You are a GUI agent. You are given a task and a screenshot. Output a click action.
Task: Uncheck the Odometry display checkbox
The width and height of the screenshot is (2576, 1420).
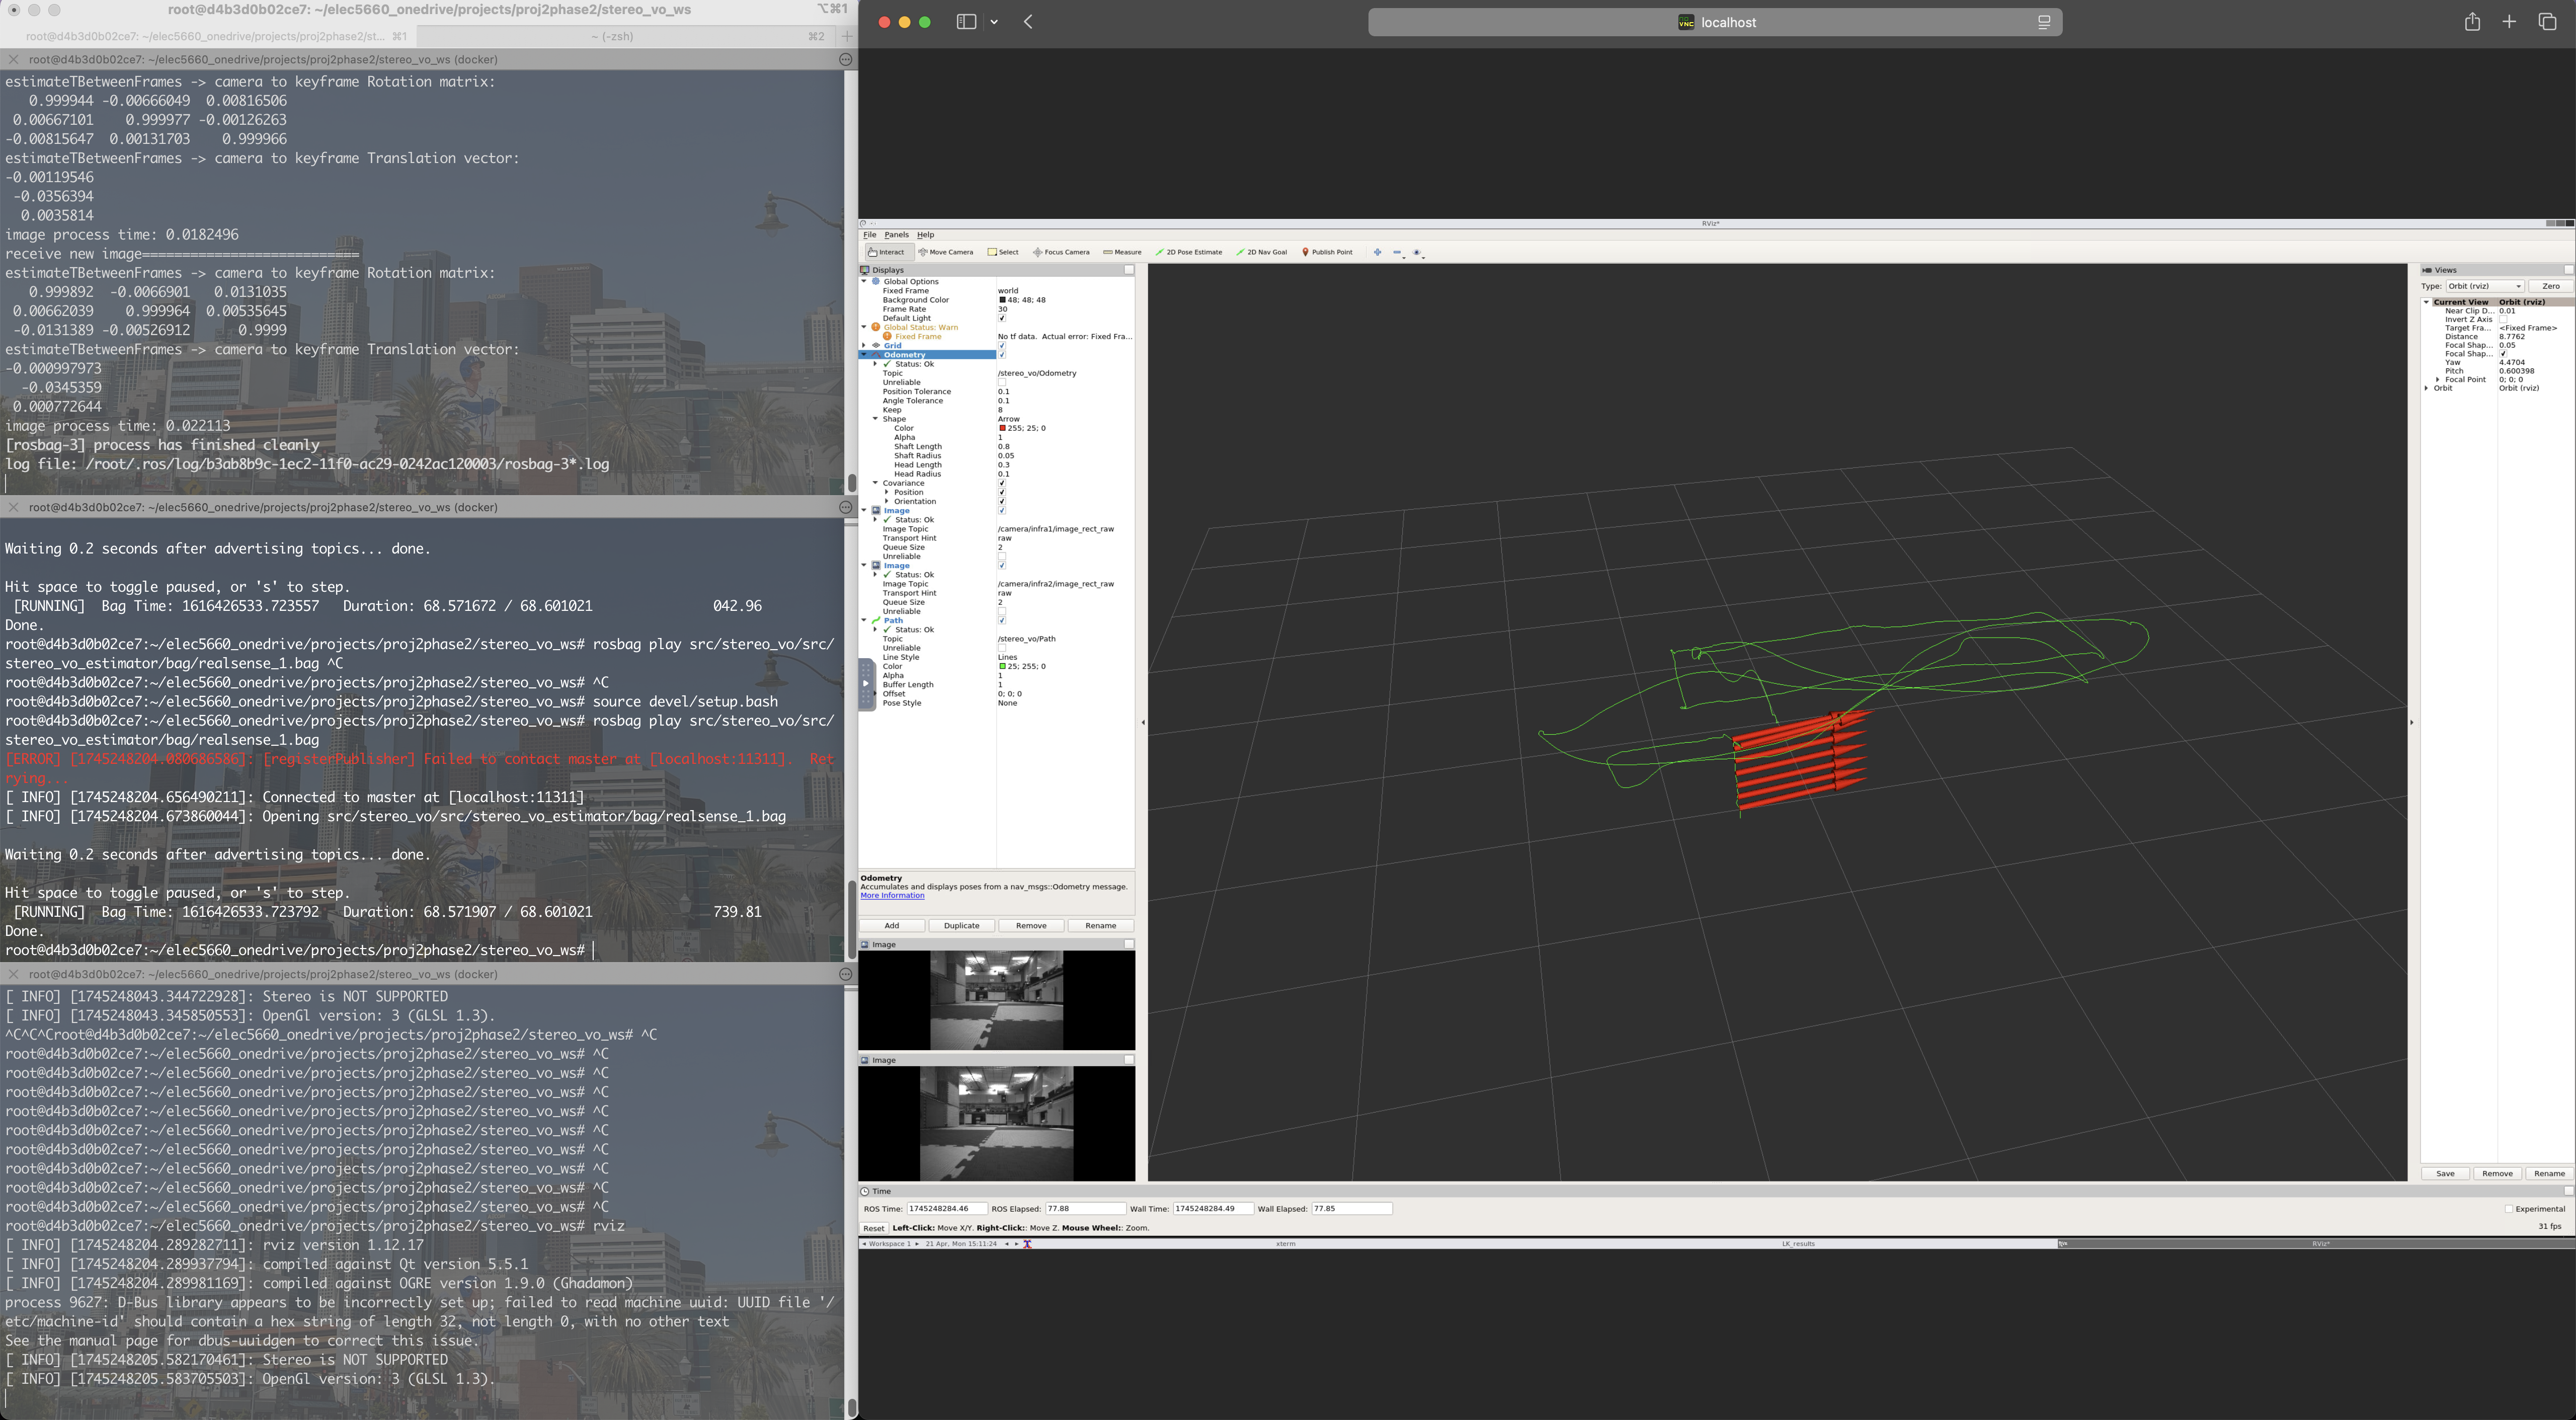[1002, 355]
